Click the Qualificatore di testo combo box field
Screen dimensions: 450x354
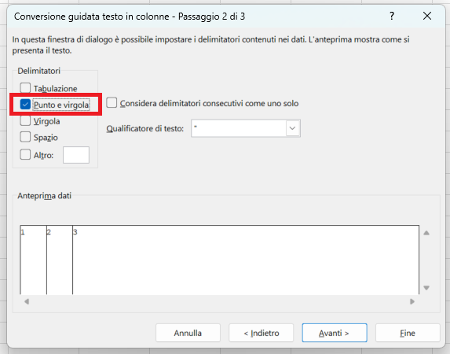pyautogui.click(x=246, y=128)
